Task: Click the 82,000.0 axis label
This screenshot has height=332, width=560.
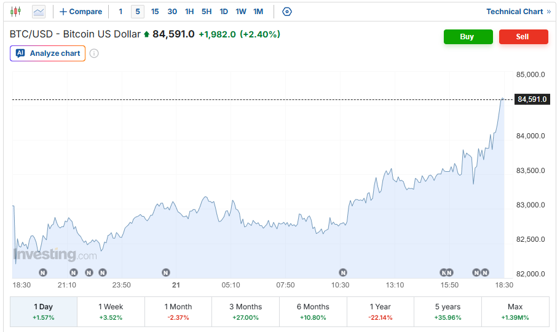Action: [530, 274]
